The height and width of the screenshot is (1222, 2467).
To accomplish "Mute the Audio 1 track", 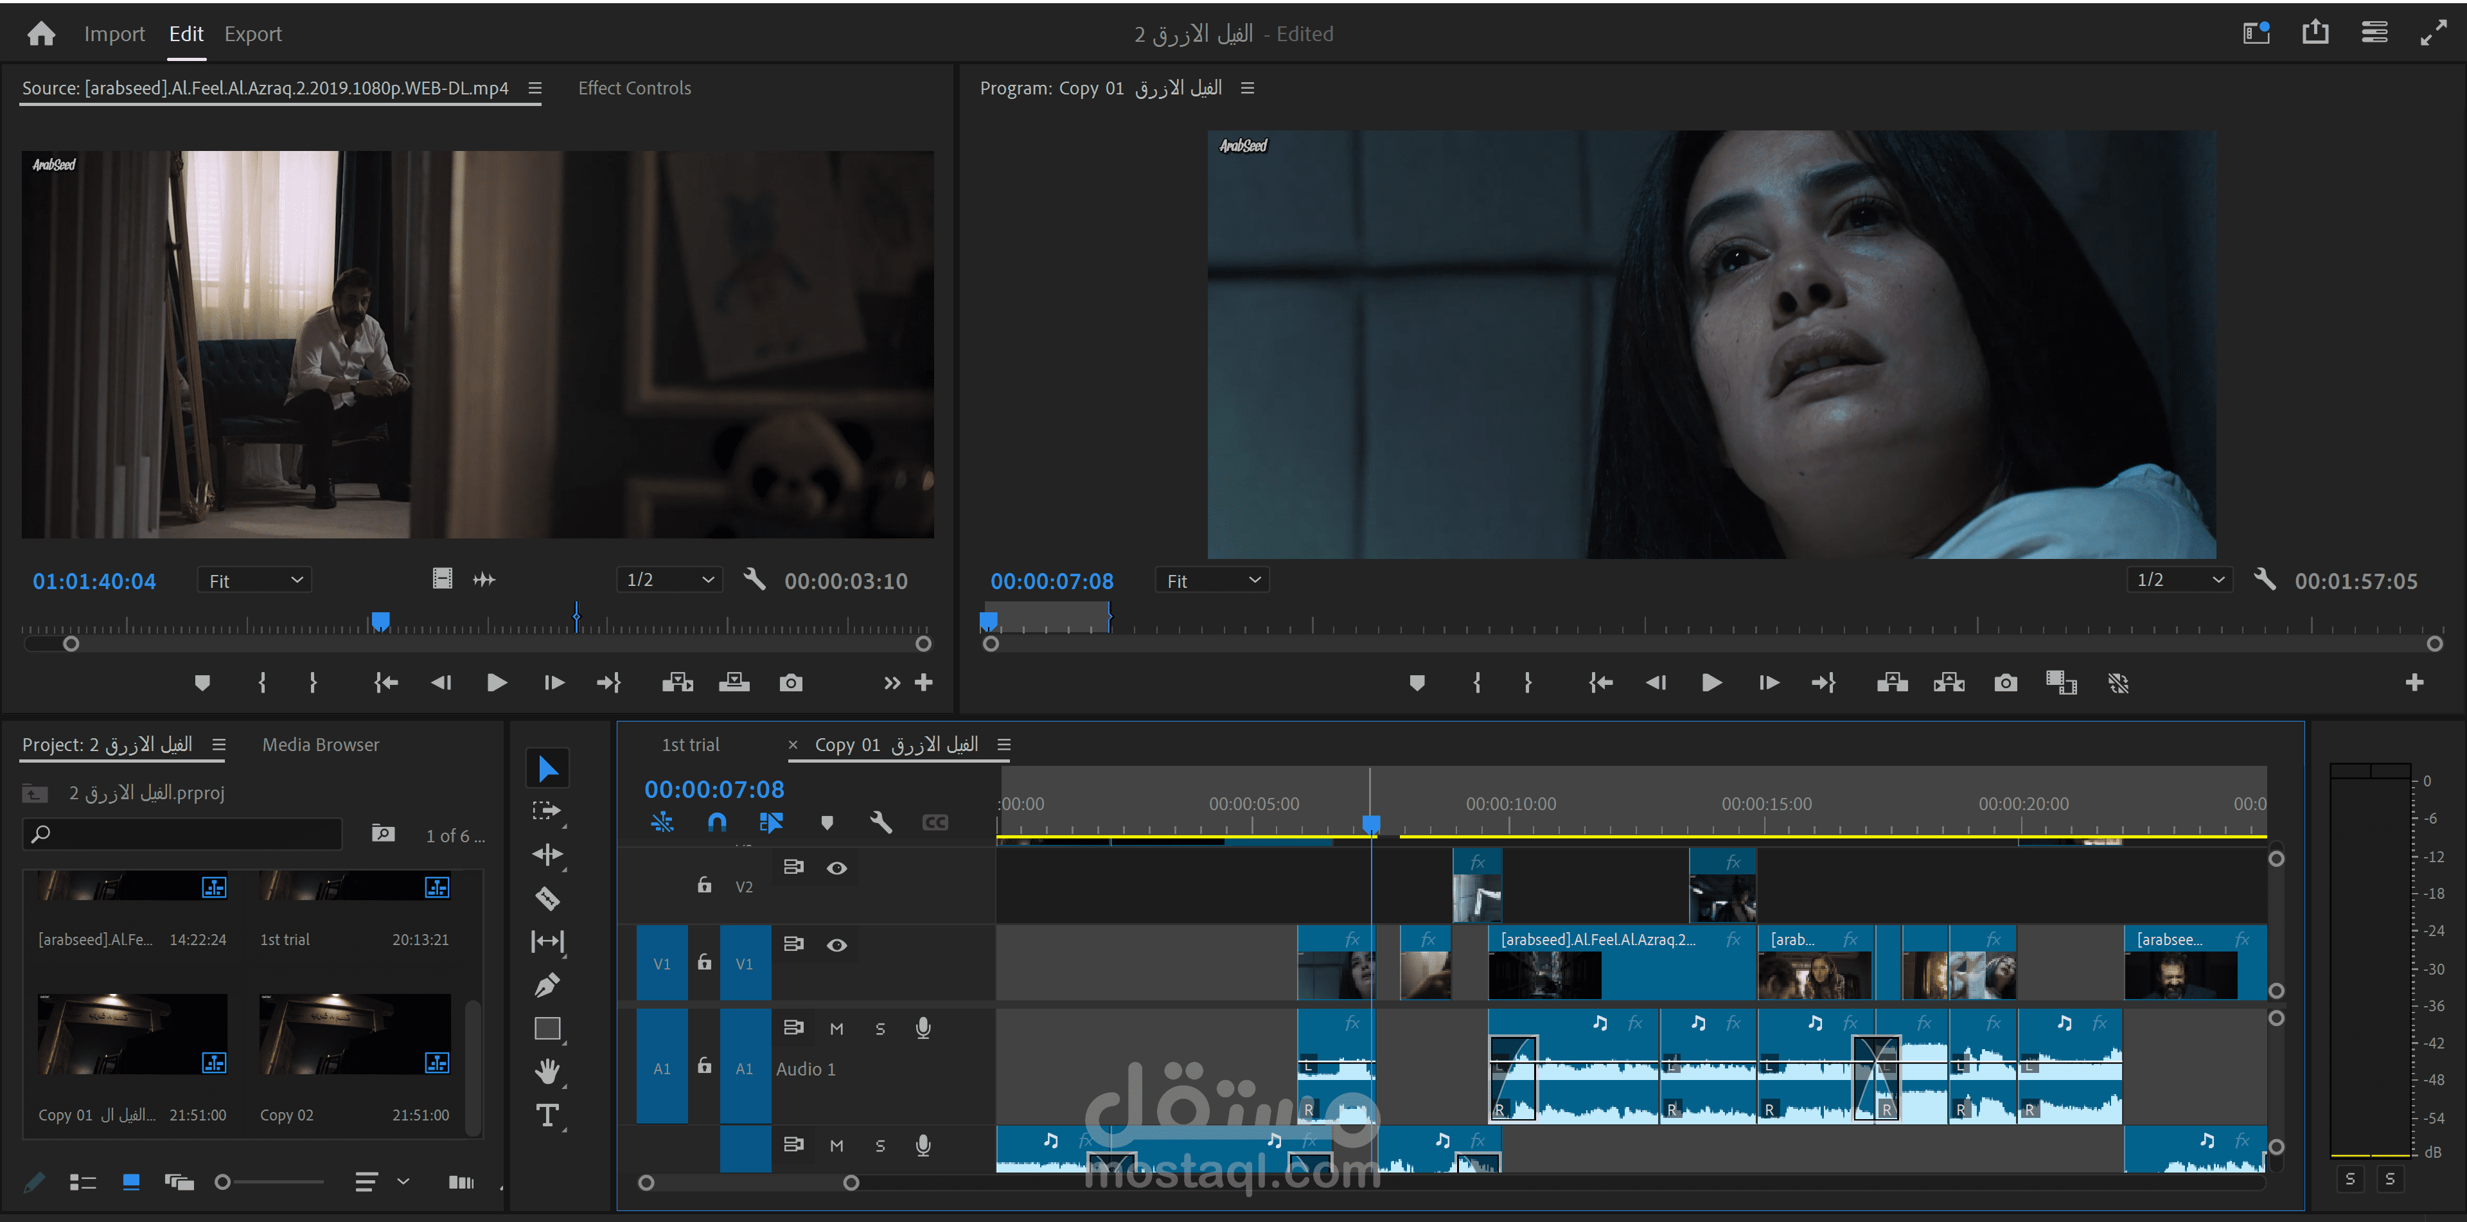I will point(836,1029).
